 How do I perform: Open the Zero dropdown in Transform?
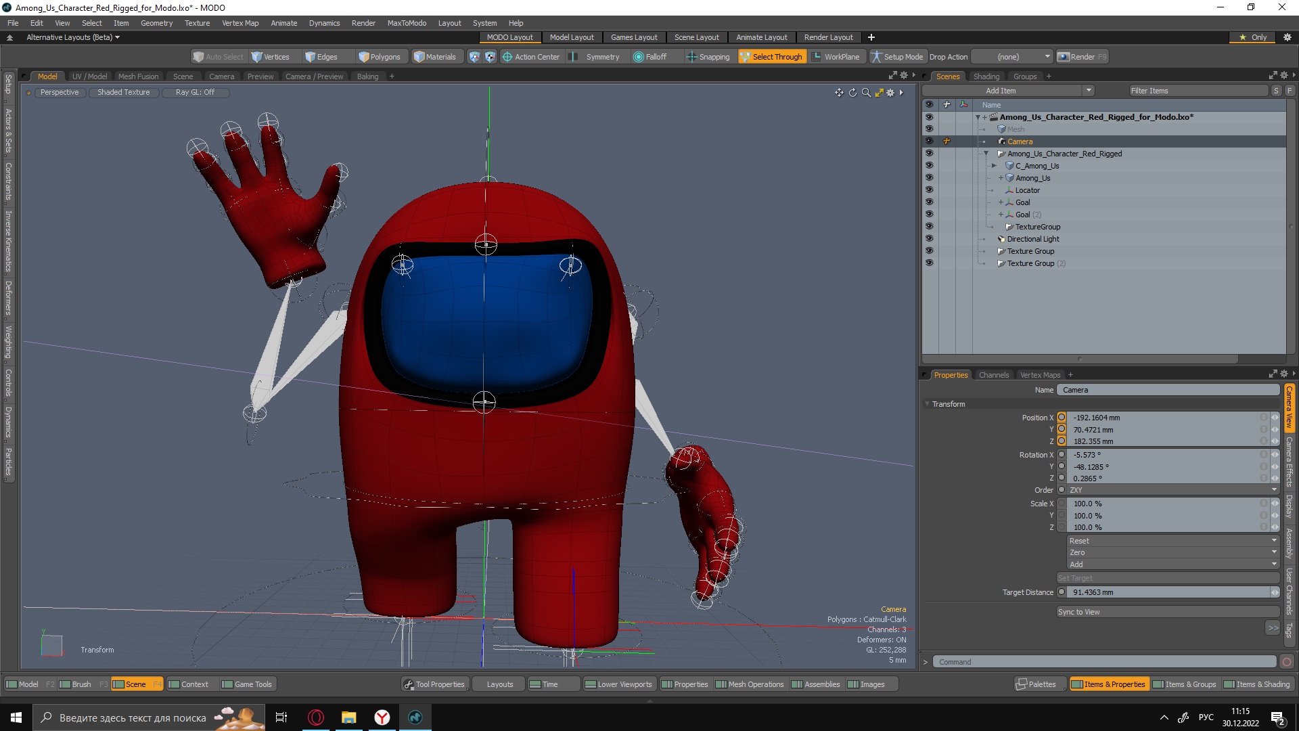tap(1174, 552)
